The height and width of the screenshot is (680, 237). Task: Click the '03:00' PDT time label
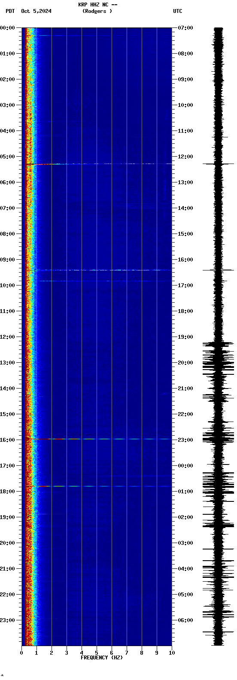(x=7, y=105)
